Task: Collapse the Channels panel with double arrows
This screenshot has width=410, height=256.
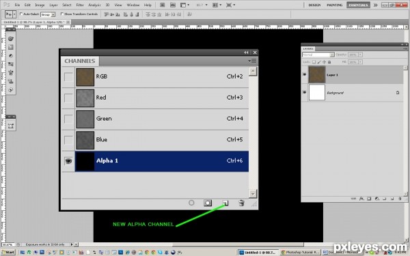Action: pos(246,53)
